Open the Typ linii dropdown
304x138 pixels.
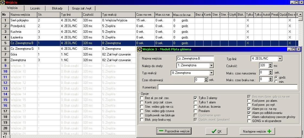(280, 58)
